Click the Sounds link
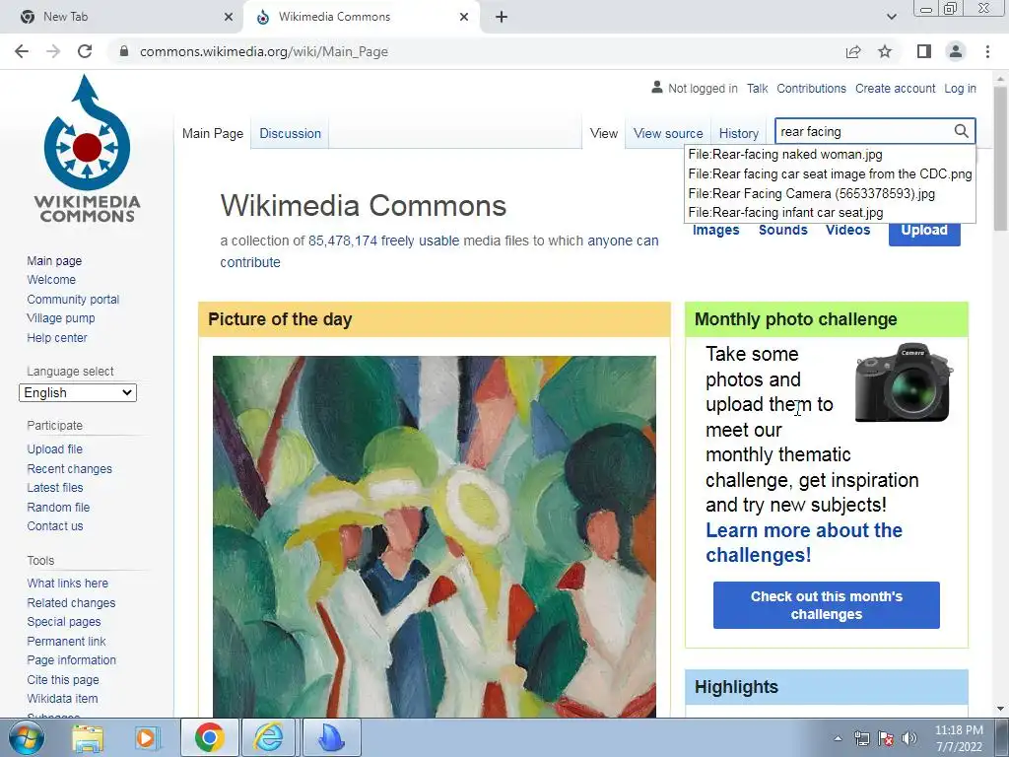Viewport: 1009px width, 757px height. (x=782, y=231)
